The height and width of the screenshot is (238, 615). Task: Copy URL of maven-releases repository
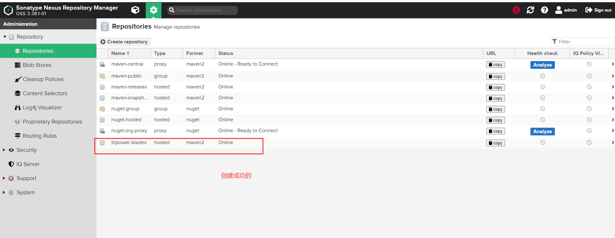[495, 87]
